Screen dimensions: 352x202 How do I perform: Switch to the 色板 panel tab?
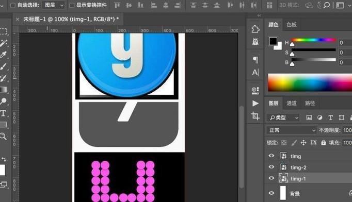pyautogui.click(x=292, y=25)
